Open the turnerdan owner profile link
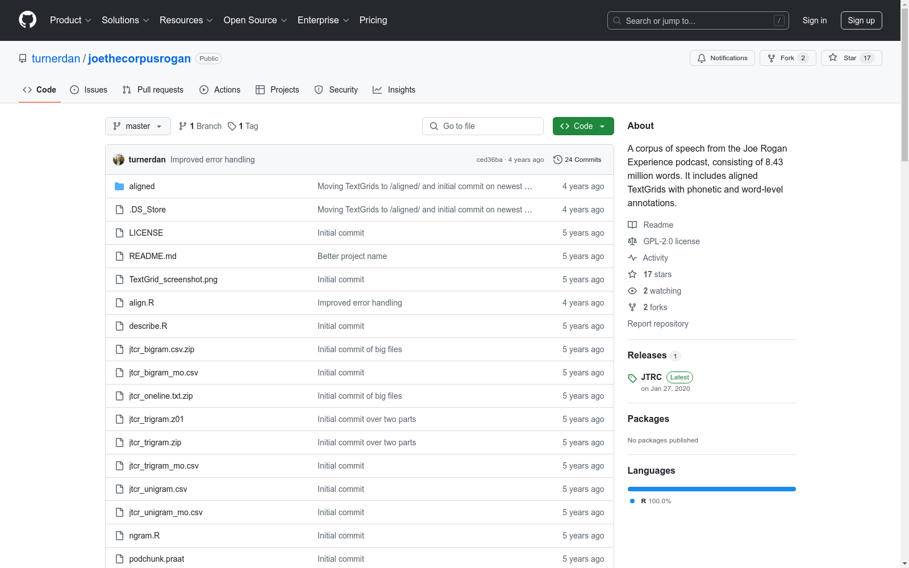909x568 pixels. pos(56,59)
